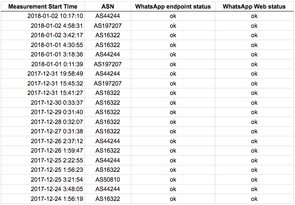295x205 pixels.
Task: Click ASN cell for 2018-01-02 3:42:17 row
Action: pyautogui.click(x=108, y=35)
